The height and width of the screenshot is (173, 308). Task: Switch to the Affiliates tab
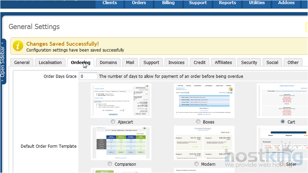223,62
